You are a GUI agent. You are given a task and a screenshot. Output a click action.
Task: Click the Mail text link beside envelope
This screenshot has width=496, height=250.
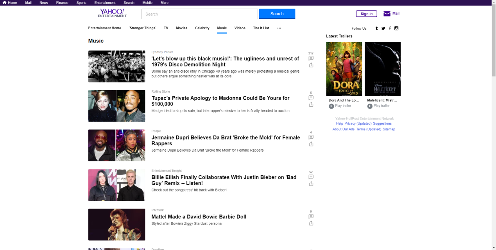point(396,14)
